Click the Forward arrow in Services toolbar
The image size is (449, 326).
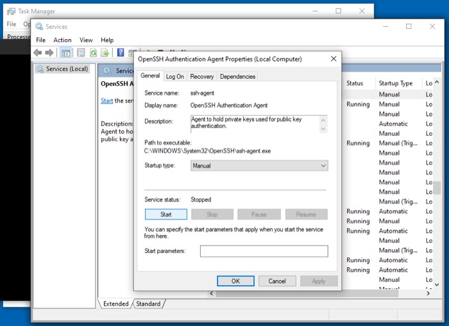49,53
